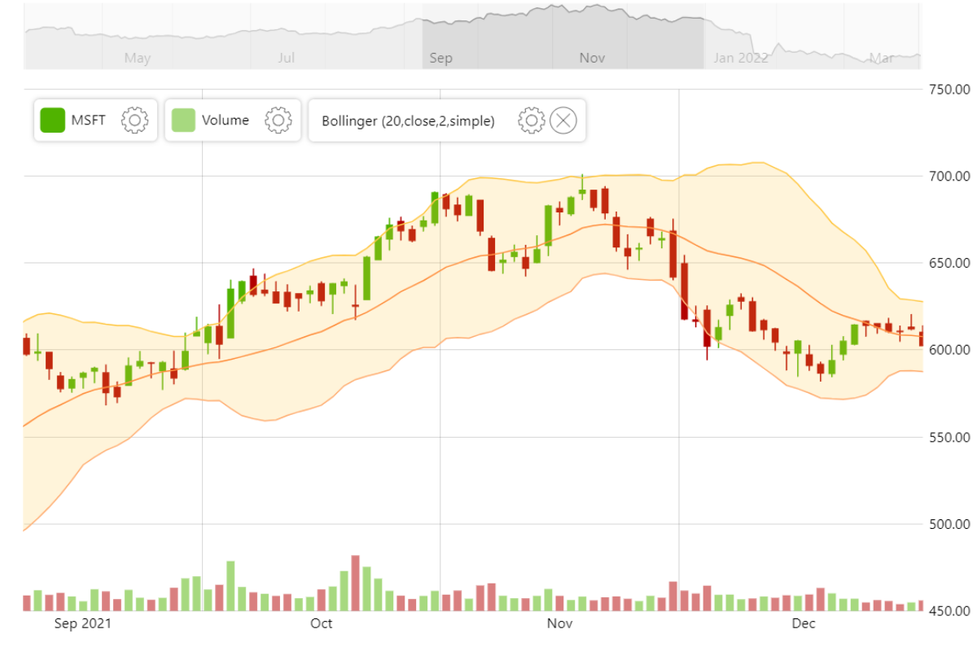Click the green MSFT color swatch
977x651 pixels.
(53, 120)
